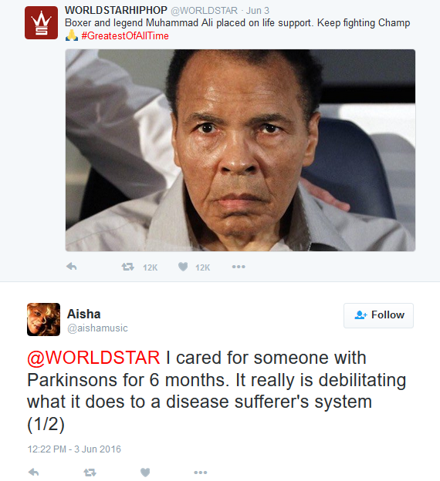This screenshot has height=481, width=440.
Task: Reply to the WORLDSTARHIPHOP tweet
Action: point(72,267)
